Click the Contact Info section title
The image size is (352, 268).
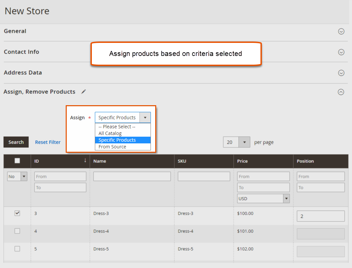(x=21, y=52)
